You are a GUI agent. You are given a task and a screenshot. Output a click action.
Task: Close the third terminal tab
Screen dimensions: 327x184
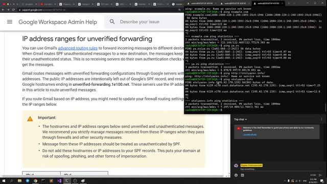pos(282,4)
